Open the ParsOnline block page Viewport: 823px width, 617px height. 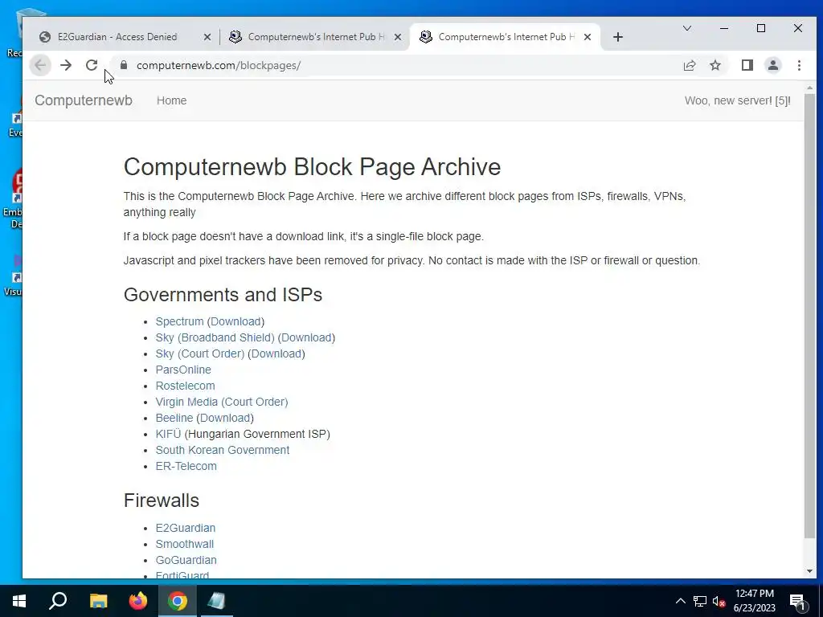click(183, 370)
